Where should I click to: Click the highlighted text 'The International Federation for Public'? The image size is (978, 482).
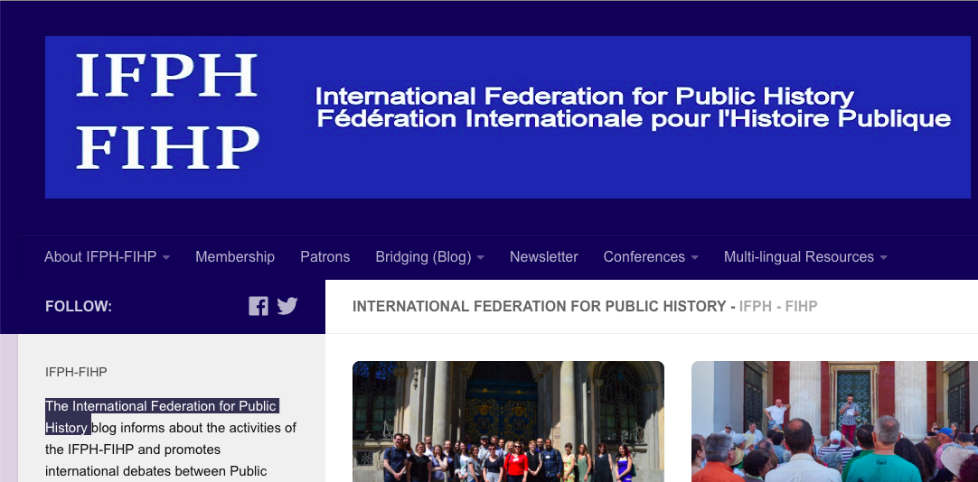(161, 406)
